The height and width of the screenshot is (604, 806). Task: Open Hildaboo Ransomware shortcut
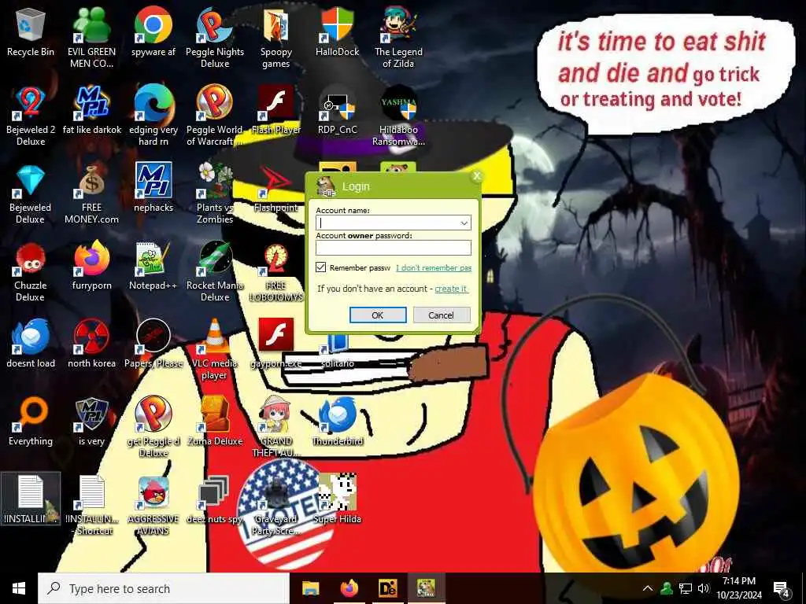tap(398, 116)
